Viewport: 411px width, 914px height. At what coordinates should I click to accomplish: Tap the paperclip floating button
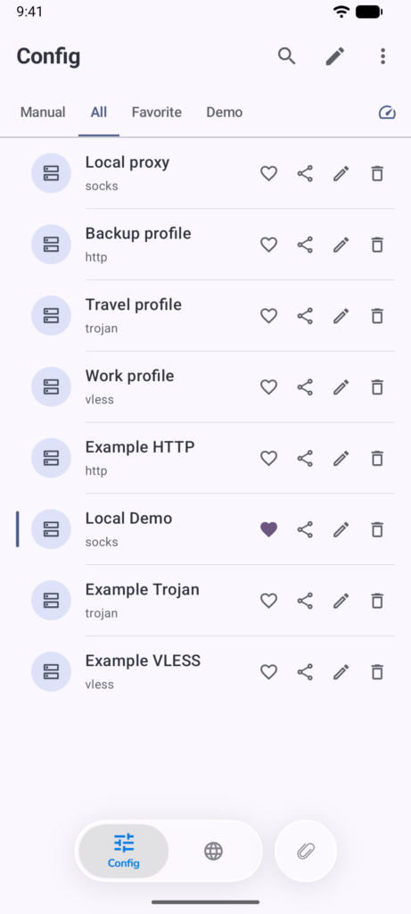click(306, 851)
